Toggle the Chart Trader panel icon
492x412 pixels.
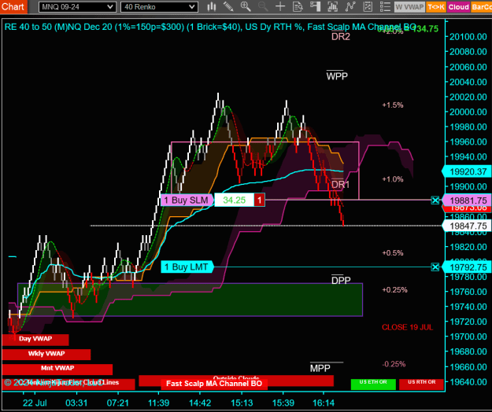click(315, 6)
